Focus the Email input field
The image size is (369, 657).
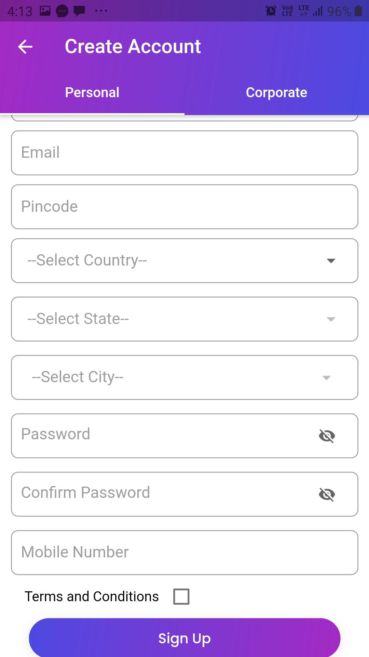pyautogui.click(x=184, y=153)
